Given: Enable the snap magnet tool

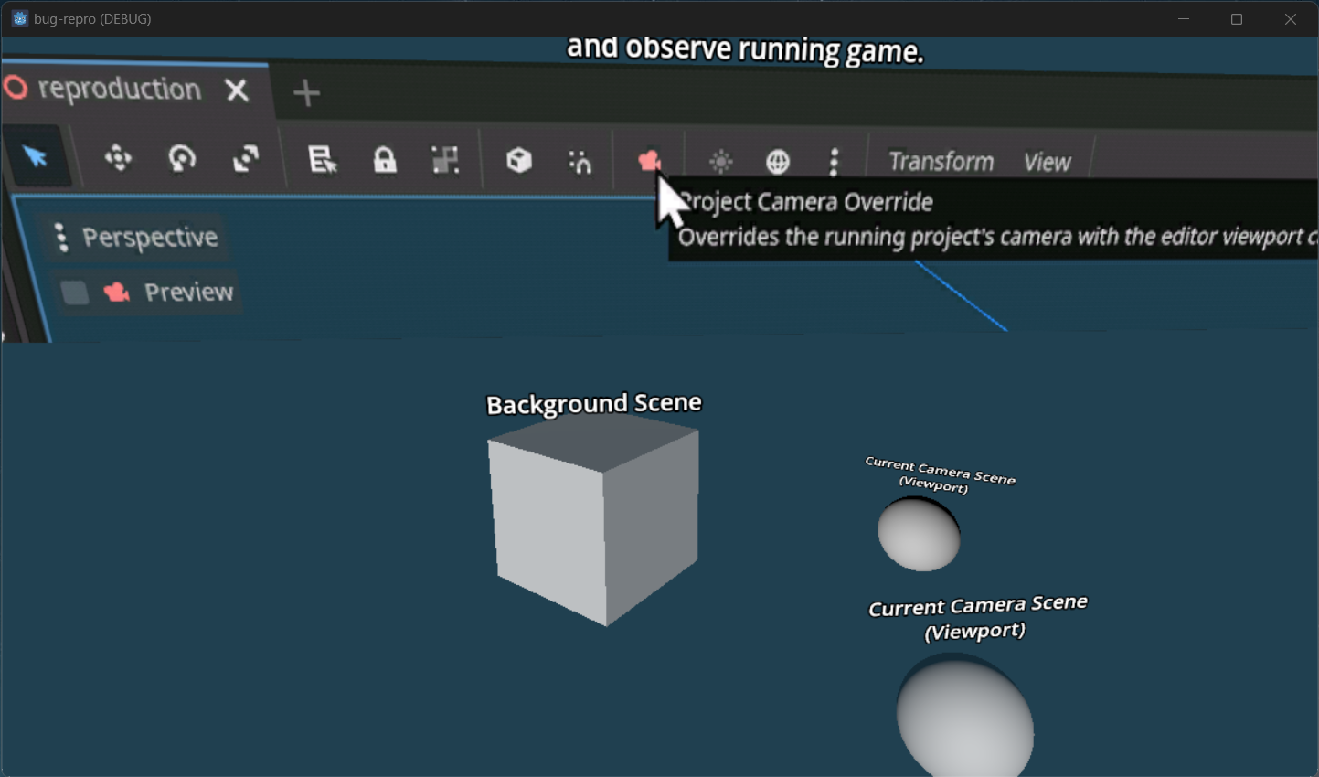Looking at the screenshot, I should [x=580, y=160].
